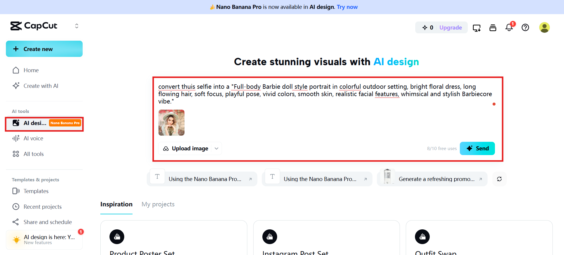Click the AI voice waveform icon
Screen dimensions: 564x255
tap(16, 138)
